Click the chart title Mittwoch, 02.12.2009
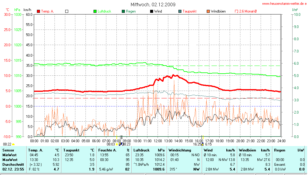The width and height of the screenshot is (308, 175). pos(153,4)
